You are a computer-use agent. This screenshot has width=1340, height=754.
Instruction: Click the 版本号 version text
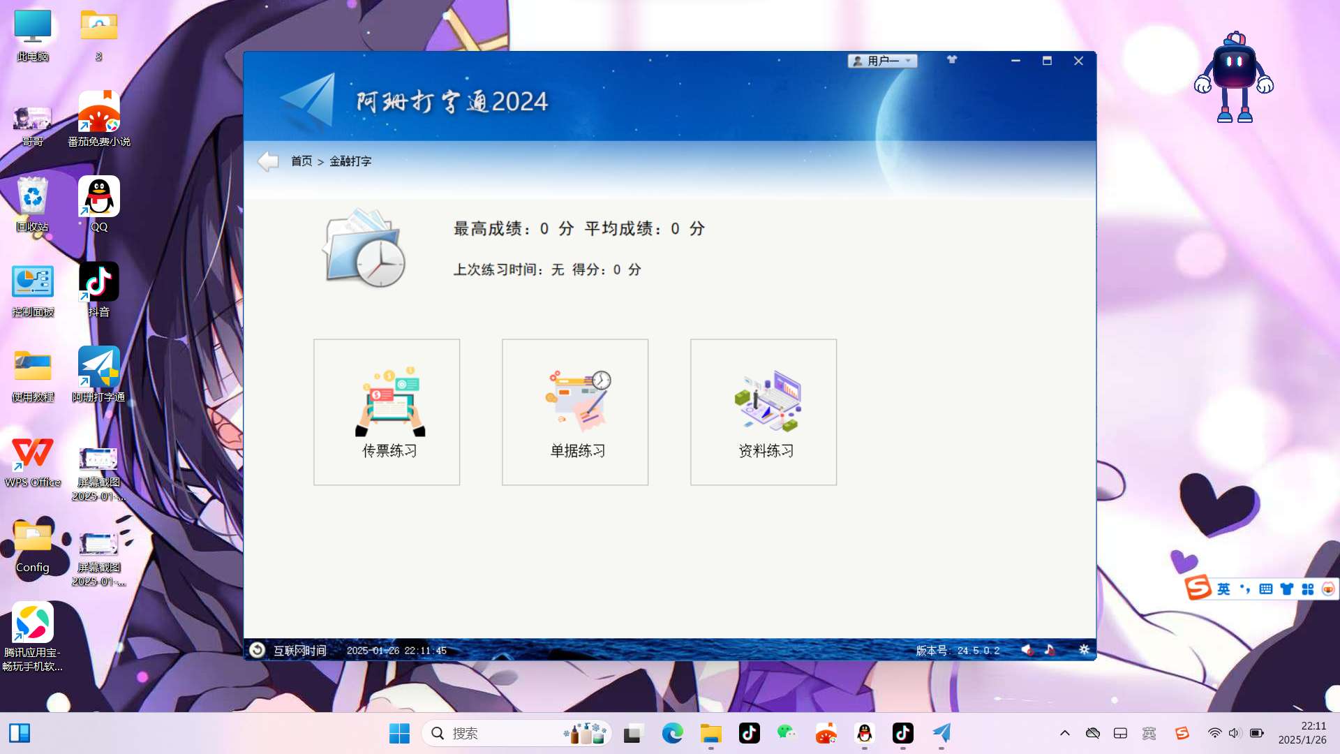[958, 651]
